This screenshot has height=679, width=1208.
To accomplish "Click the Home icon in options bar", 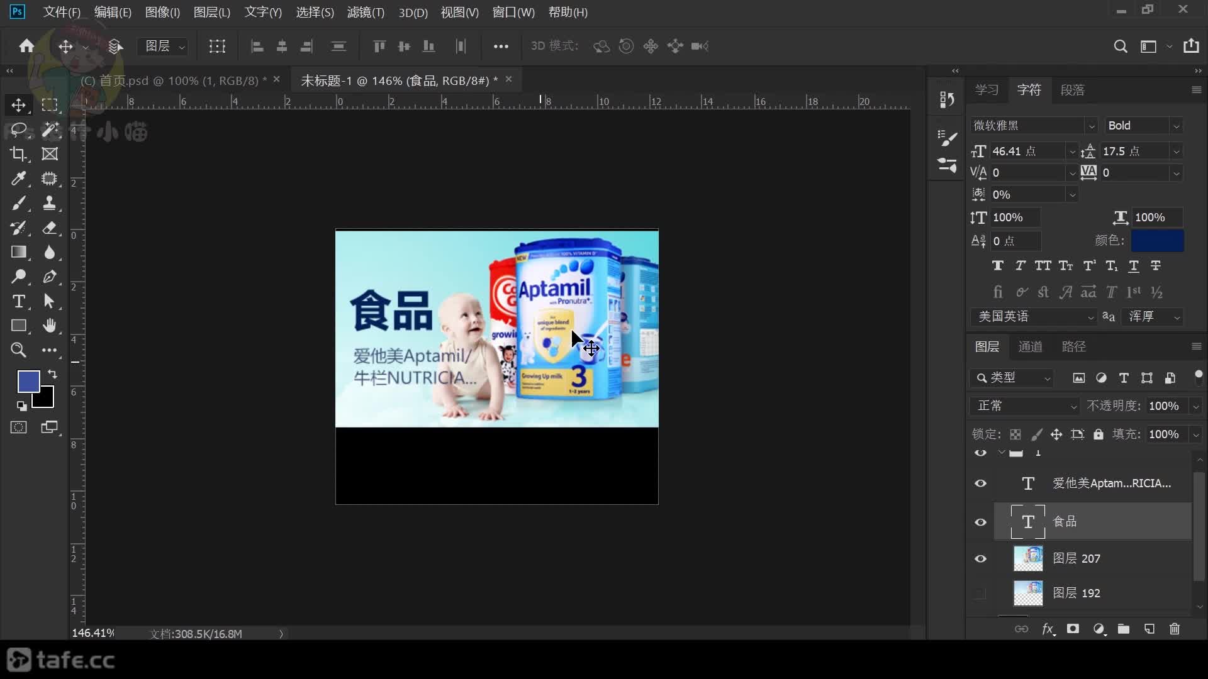I will [x=26, y=46].
